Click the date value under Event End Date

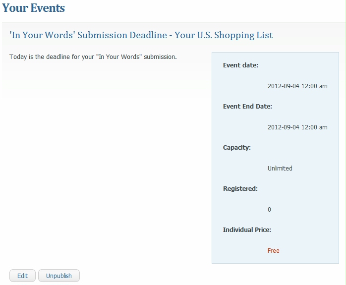pyautogui.click(x=297, y=127)
